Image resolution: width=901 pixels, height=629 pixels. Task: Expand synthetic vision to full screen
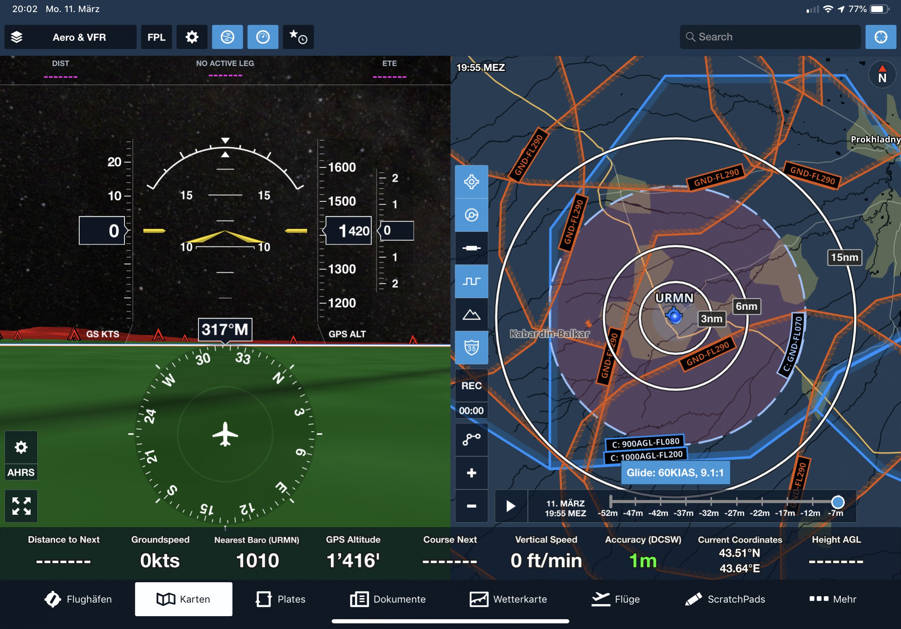pyautogui.click(x=21, y=506)
